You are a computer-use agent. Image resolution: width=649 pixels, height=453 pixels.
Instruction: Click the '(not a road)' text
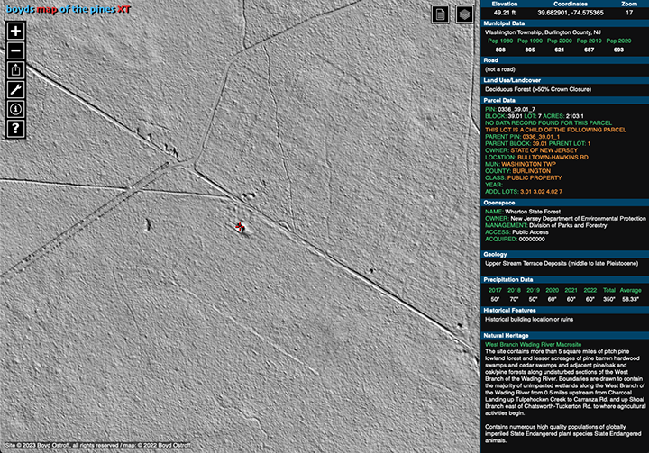(500, 69)
